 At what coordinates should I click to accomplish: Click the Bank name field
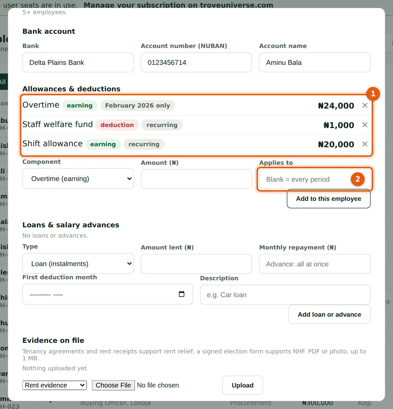[x=78, y=63]
